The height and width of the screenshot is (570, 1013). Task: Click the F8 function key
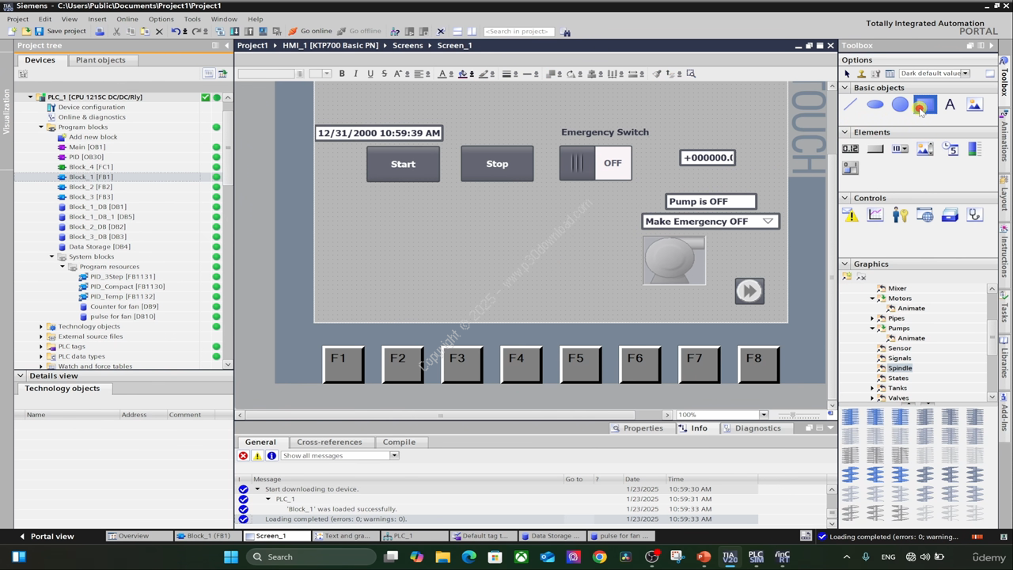[758, 364]
